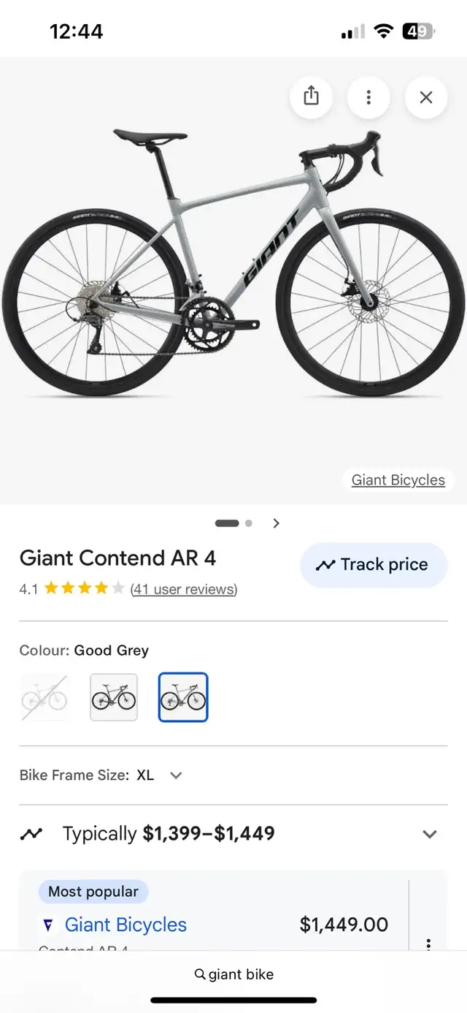Open the three-dot more options menu
Viewport: 467px width, 1013px height.
[368, 96]
